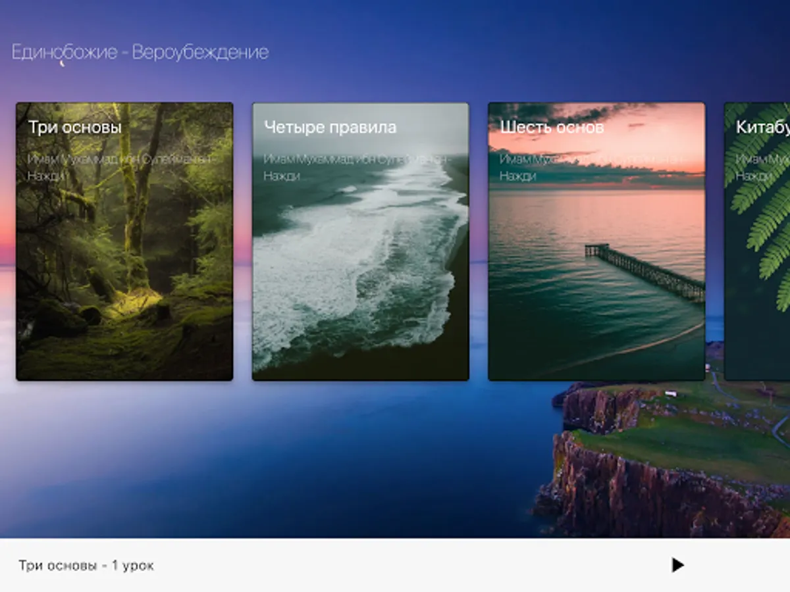Click the 'Шесть основ' card title
This screenshot has height=592, width=790.
[552, 127]
